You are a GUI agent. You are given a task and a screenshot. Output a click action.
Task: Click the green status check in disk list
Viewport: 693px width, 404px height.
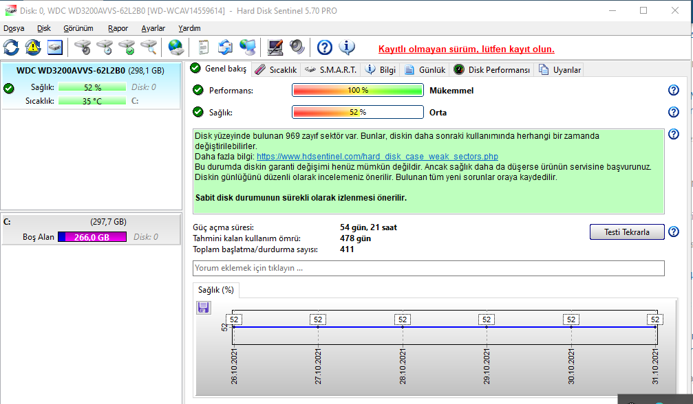click(8, 88)
